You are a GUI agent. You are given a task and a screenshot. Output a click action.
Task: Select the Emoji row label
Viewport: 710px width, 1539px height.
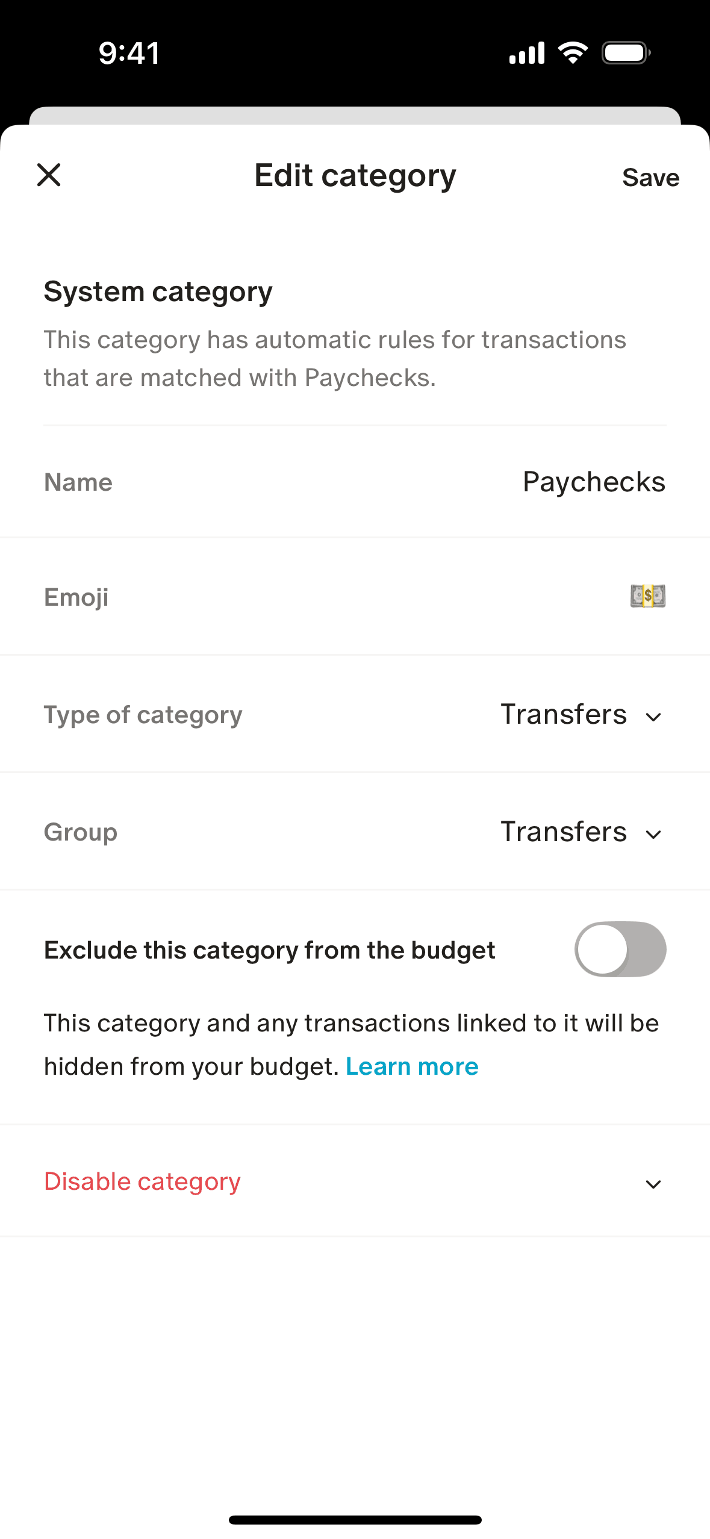pyautogui.click(x=76, y=597)
